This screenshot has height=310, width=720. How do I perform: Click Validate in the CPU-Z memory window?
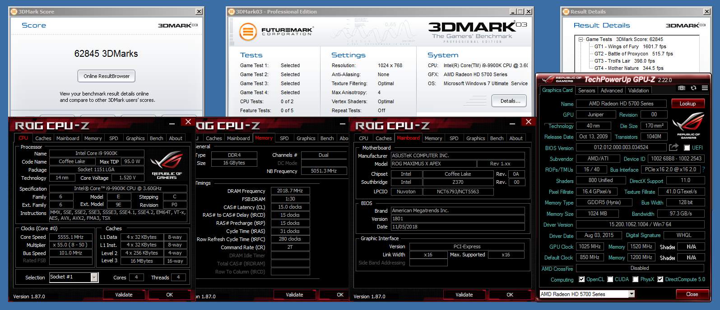(294, 295)
